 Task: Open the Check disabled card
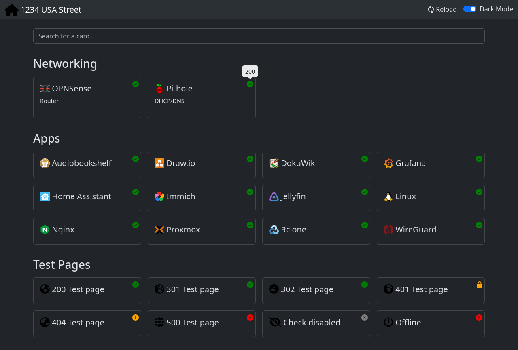[316, 324]
